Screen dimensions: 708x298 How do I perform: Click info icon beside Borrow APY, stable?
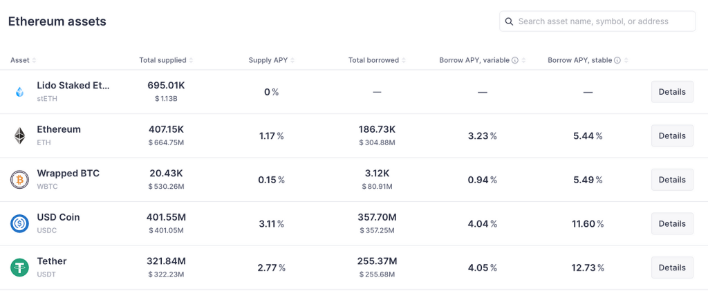coord(617,60)
